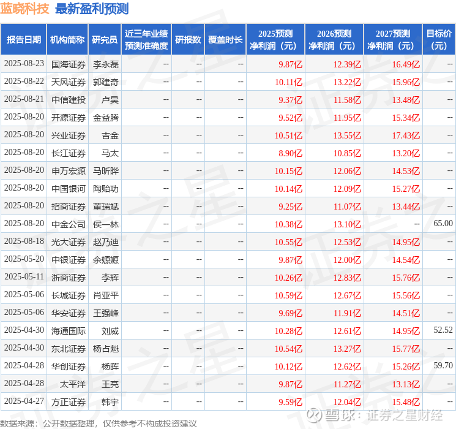
Task: Click 17.43亿 in 2027 forecast column
Action: 406,135
